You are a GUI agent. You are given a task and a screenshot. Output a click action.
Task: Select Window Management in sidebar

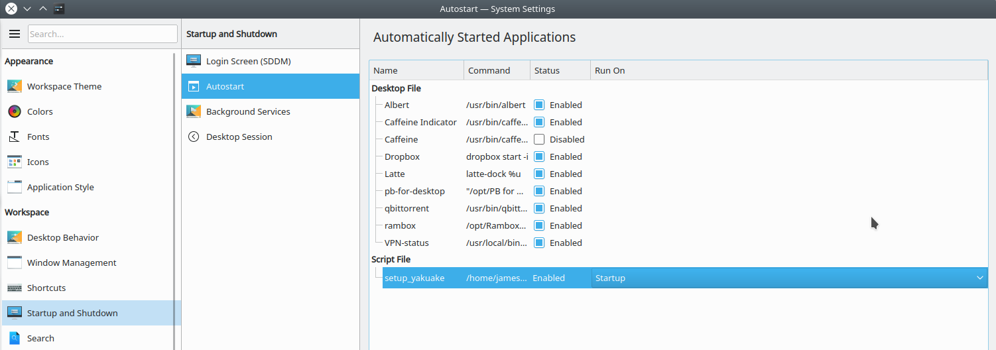(72, 262)
